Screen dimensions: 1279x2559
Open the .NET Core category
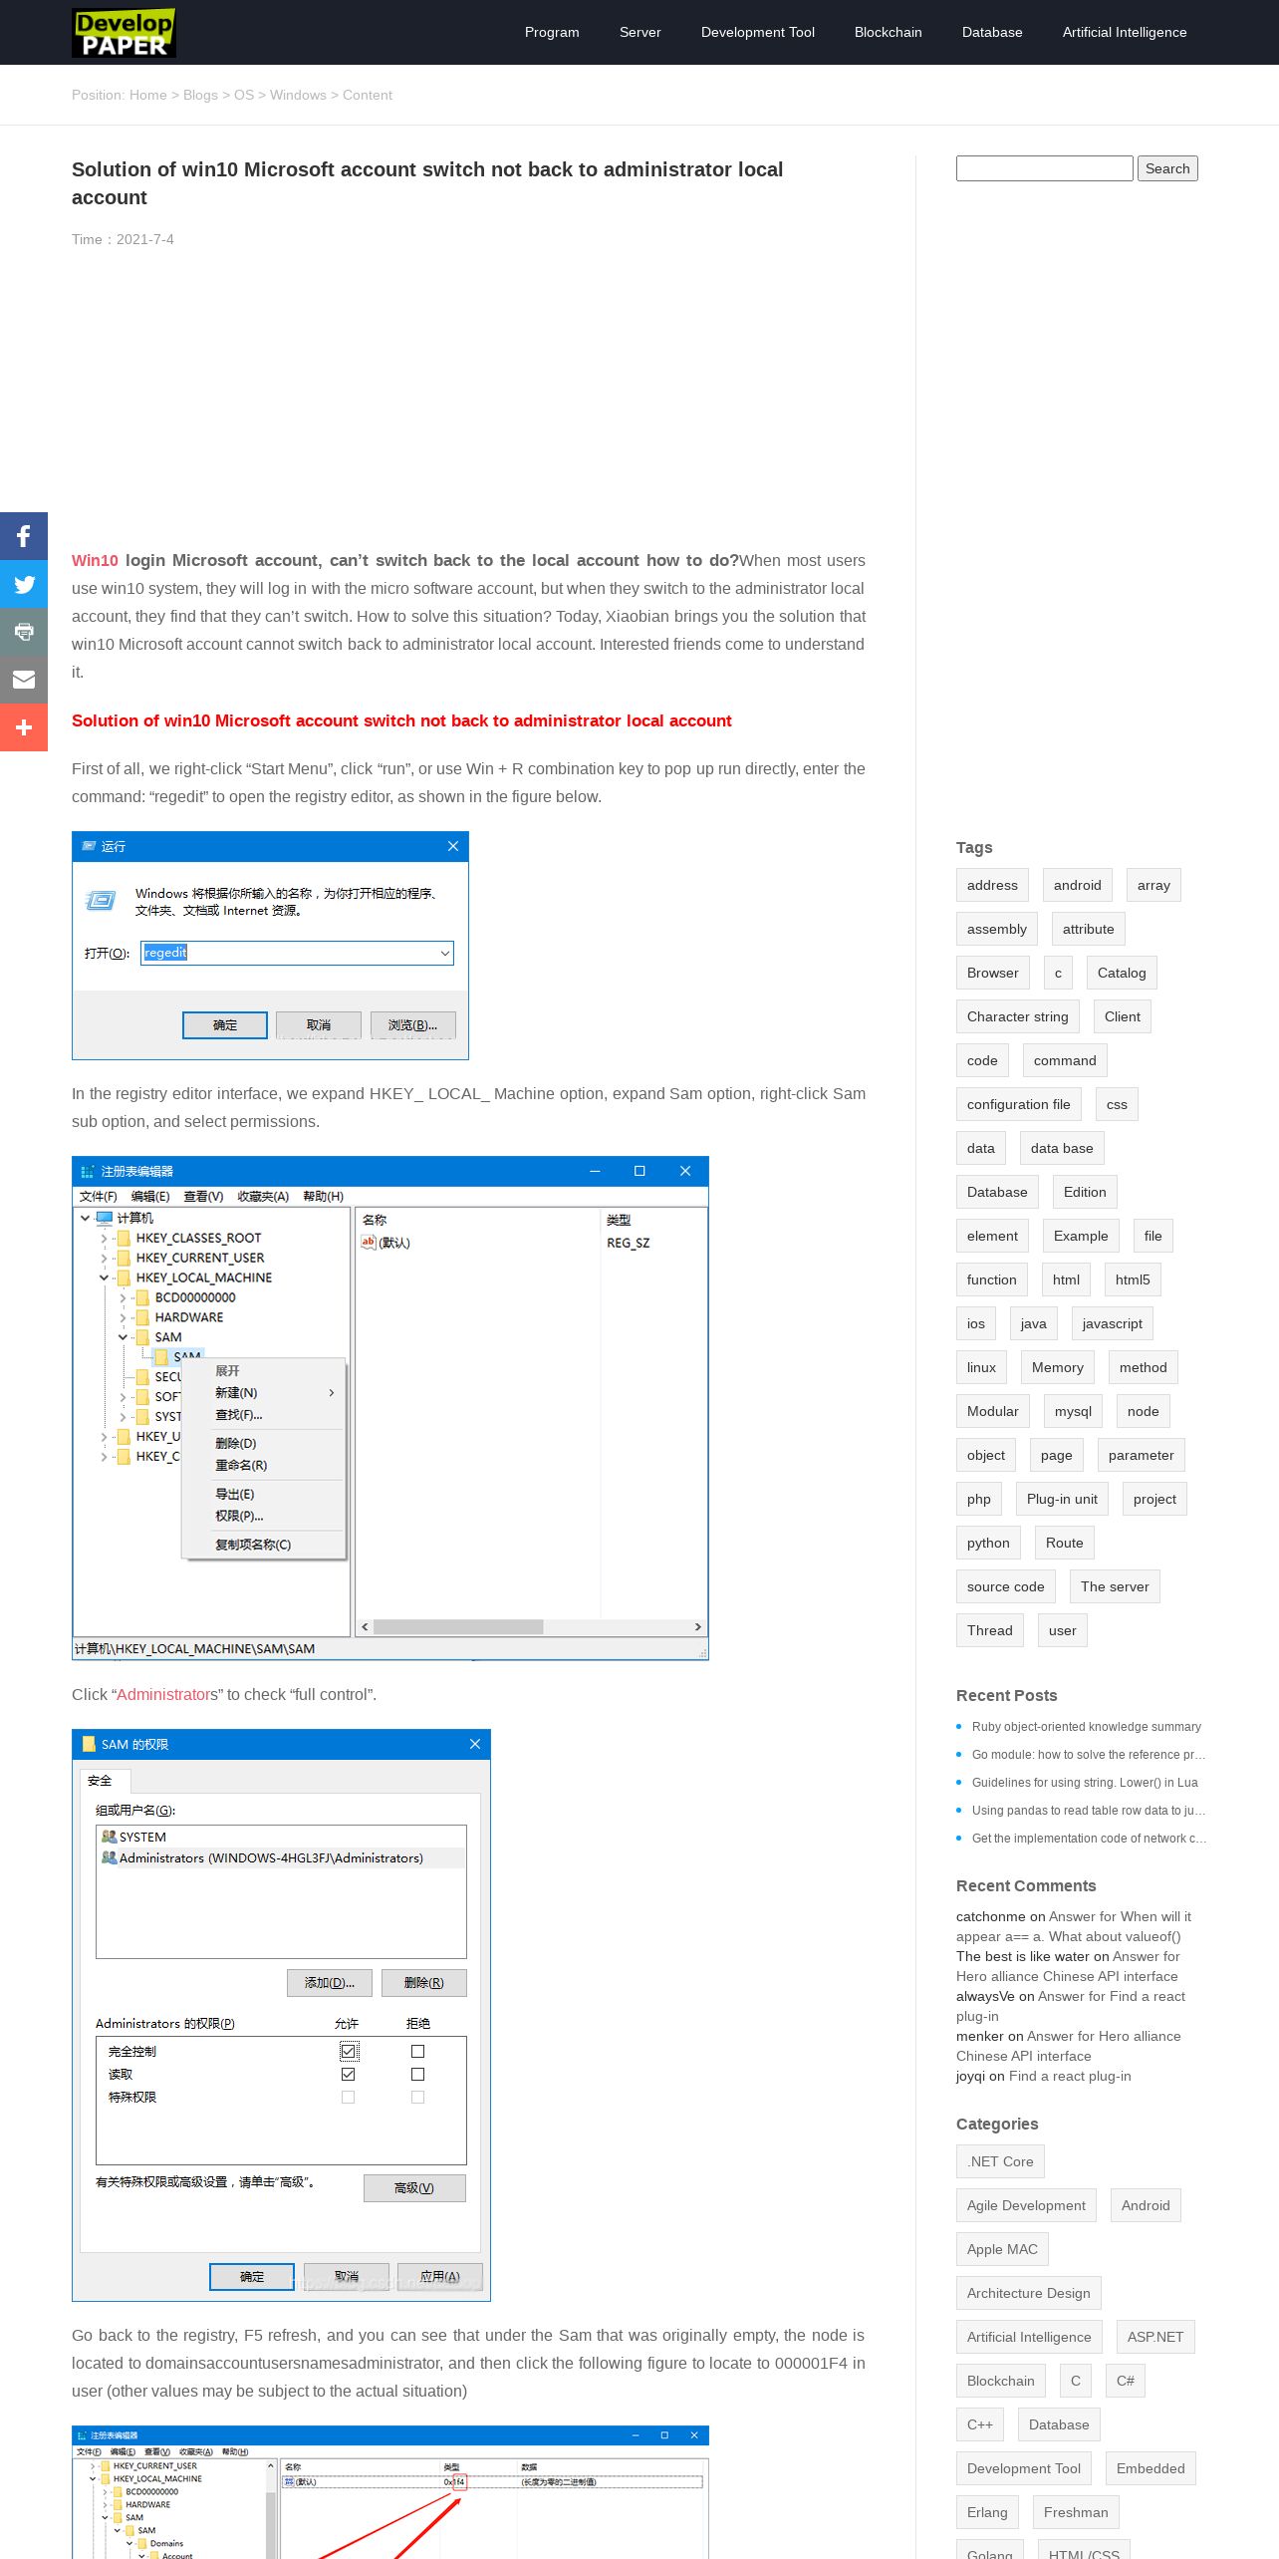[1000, 2161]
